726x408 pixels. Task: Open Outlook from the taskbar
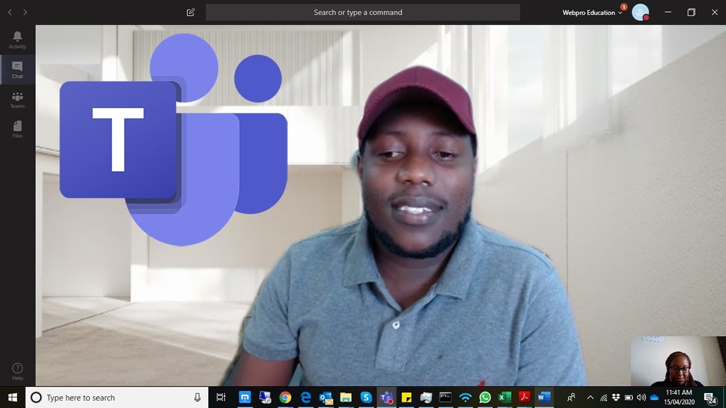(x=326, y=397)
